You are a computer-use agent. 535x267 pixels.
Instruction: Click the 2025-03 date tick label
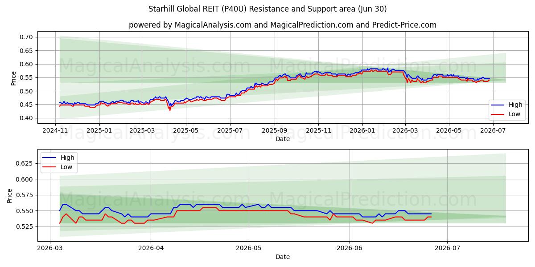[142, 130]
